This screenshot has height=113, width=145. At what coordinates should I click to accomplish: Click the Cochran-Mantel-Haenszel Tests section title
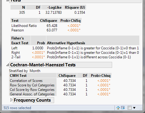(x=43, y=65)
